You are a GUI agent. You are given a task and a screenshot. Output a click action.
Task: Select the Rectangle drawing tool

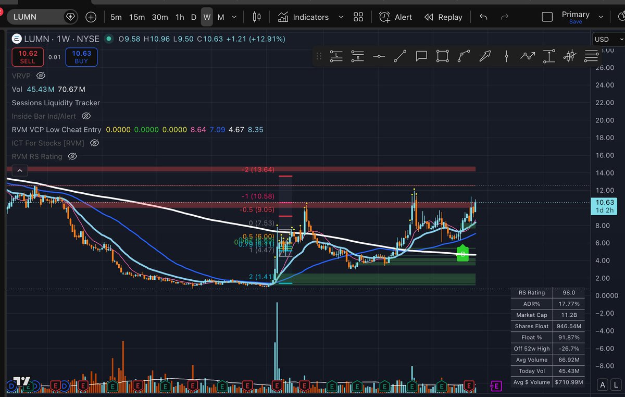point(442,56)
